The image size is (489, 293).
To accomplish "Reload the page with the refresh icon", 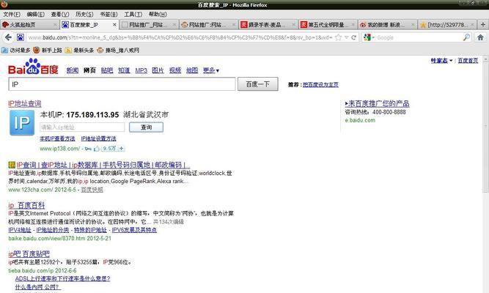I will pos(353,37).
